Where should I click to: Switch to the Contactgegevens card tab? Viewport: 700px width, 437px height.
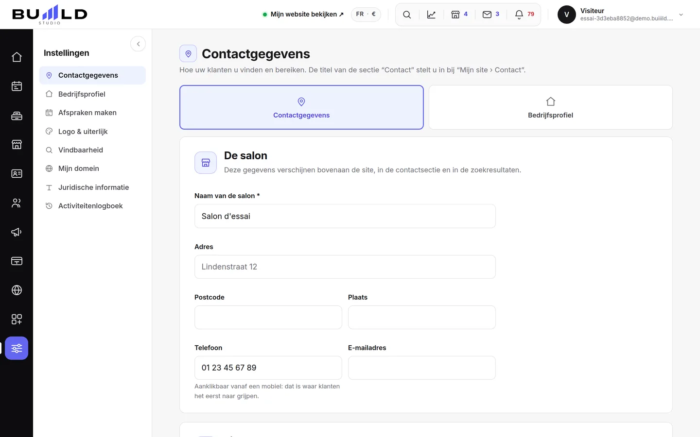point(301,107)
